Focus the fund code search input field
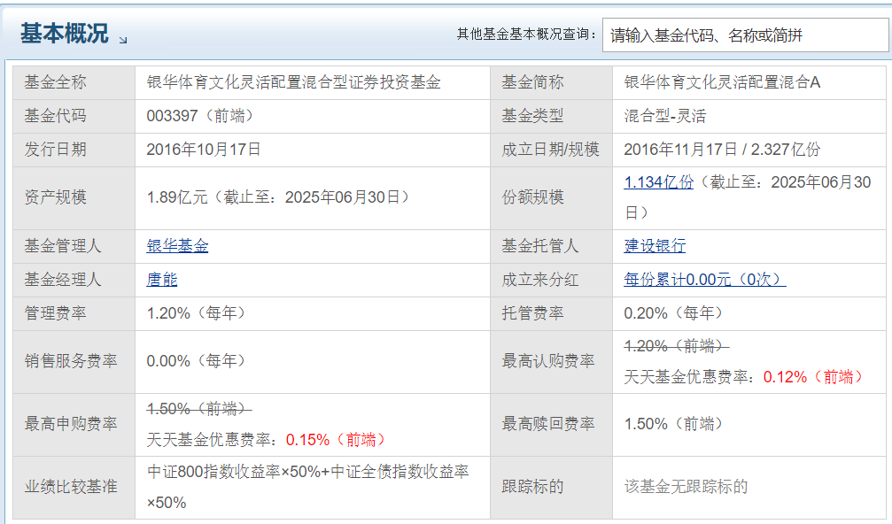 tap(745, 35)
